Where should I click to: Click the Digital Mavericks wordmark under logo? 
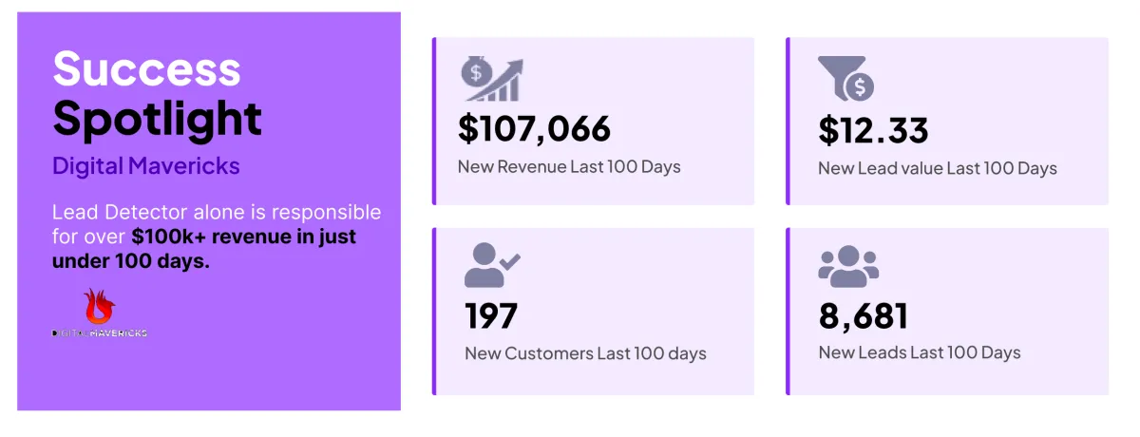[x=99, y=333]
